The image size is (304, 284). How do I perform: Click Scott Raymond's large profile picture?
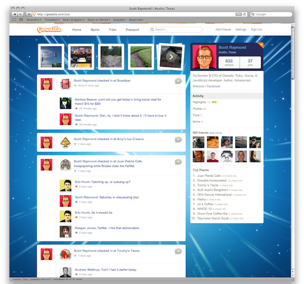pos(204,57)
